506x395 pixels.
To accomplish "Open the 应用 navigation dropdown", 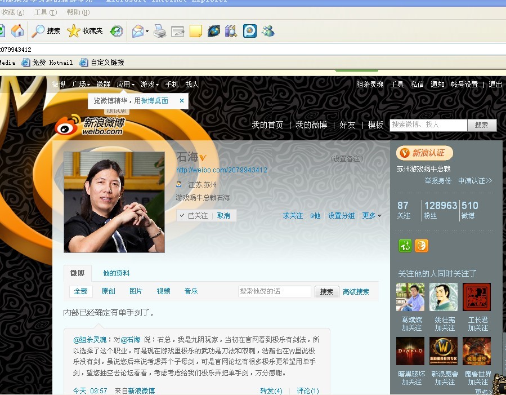I will tap(126, 85).
